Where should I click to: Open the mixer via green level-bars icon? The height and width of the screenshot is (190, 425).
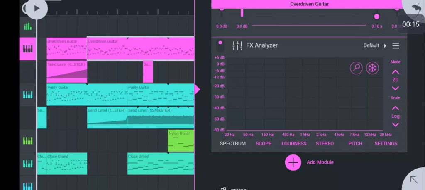28,26
